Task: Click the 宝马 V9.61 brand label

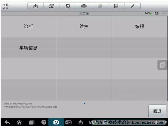Action: pyautogui.click(x=5, y=6)
